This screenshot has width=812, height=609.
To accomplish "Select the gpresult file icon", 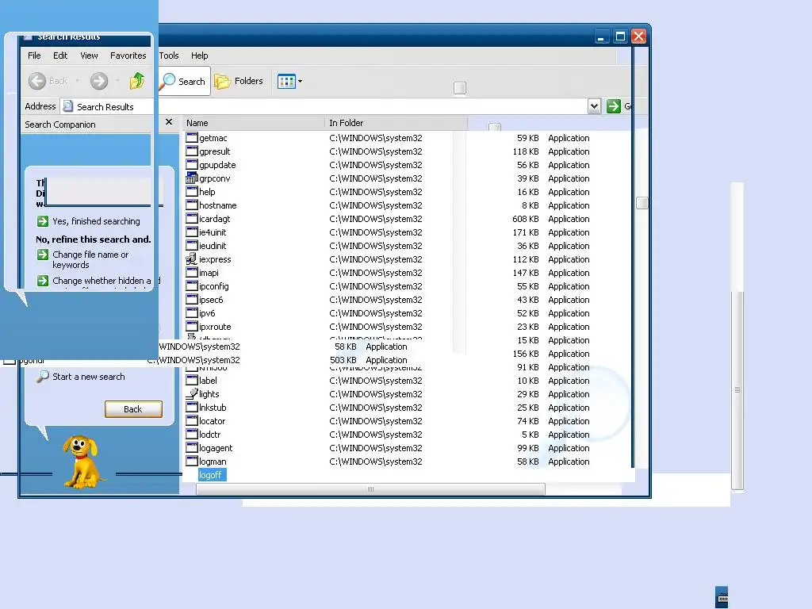I will (x=192, y=151).
